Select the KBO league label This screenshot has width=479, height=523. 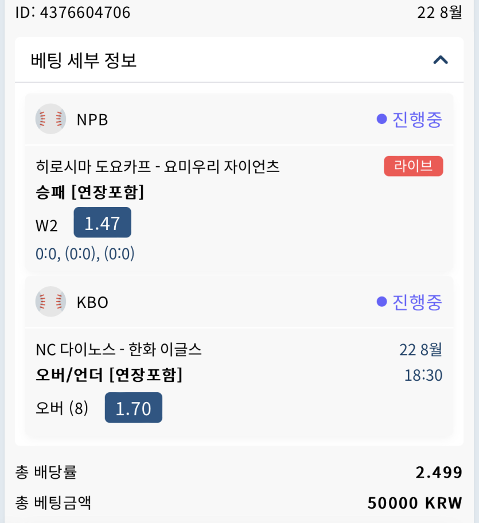(x=92, y=302)
